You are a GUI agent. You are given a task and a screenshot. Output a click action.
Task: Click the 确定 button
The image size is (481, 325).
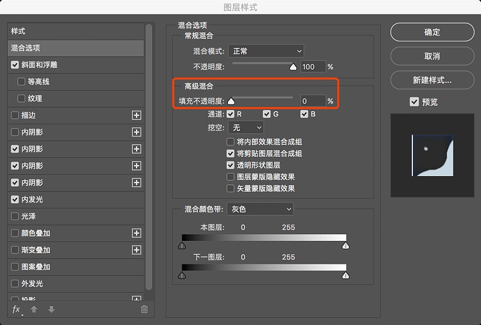tap(432, 32)
